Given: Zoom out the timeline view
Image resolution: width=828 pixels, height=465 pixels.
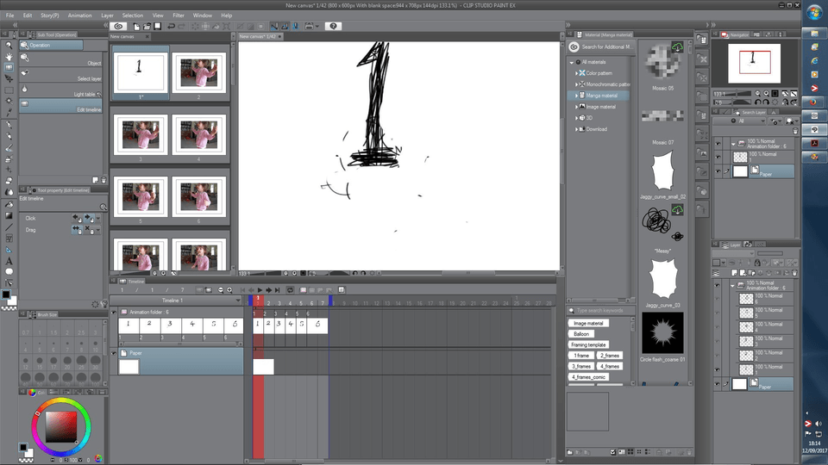Looking at the screenshot, I should click(x=220, y=290).
